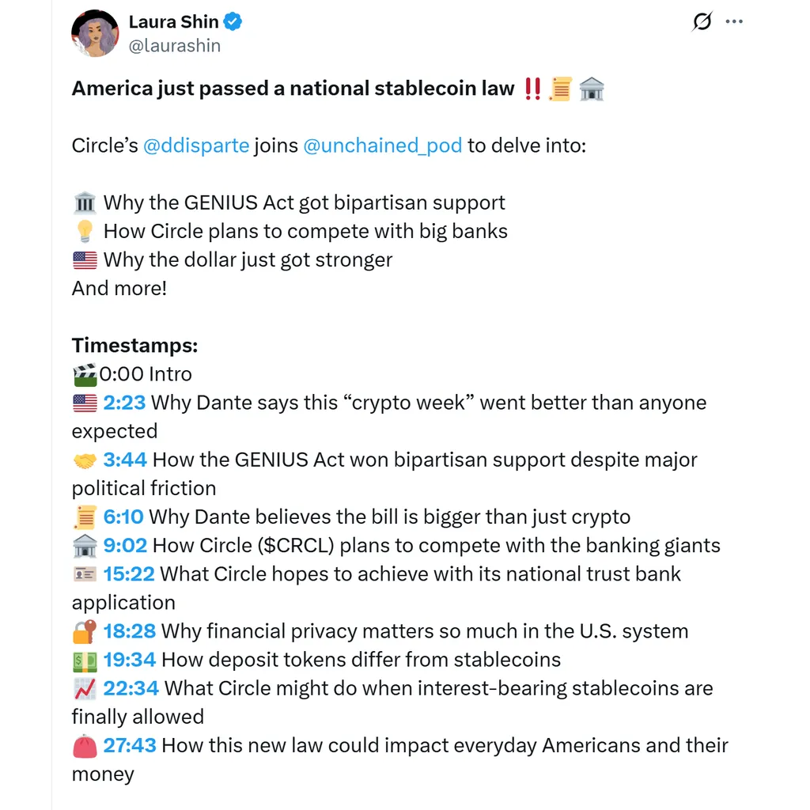Image resolution: width=810 pixels, height=810 pixels.
Task: Jump to the 27:43 timestamp
Action: pyautogui.click(x=130, y=745)
